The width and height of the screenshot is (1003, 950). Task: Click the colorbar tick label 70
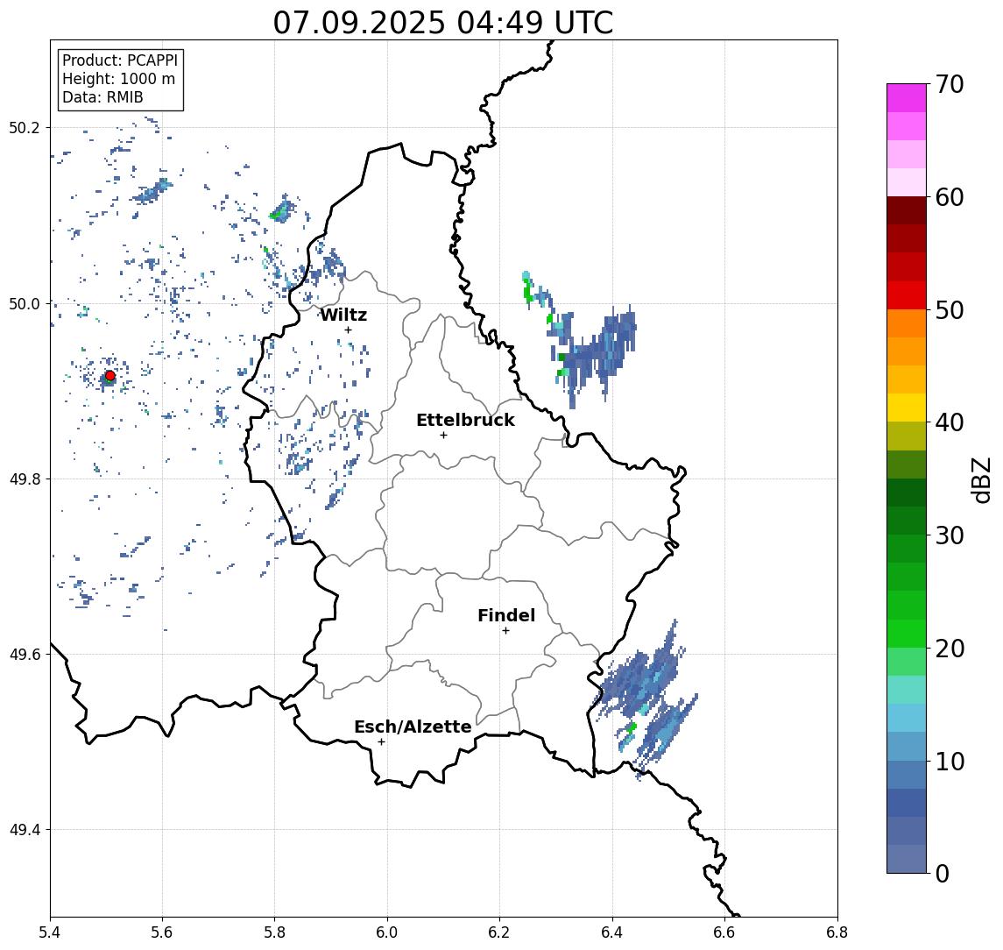tap(950, 84)
